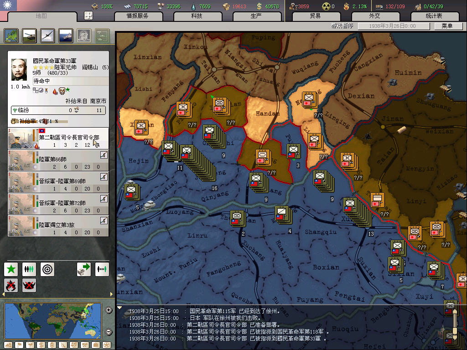This screenshot has height=350, width=467.
Task: Select division 晉綏軍-陸軍第69師
Action: click(58, 182)
